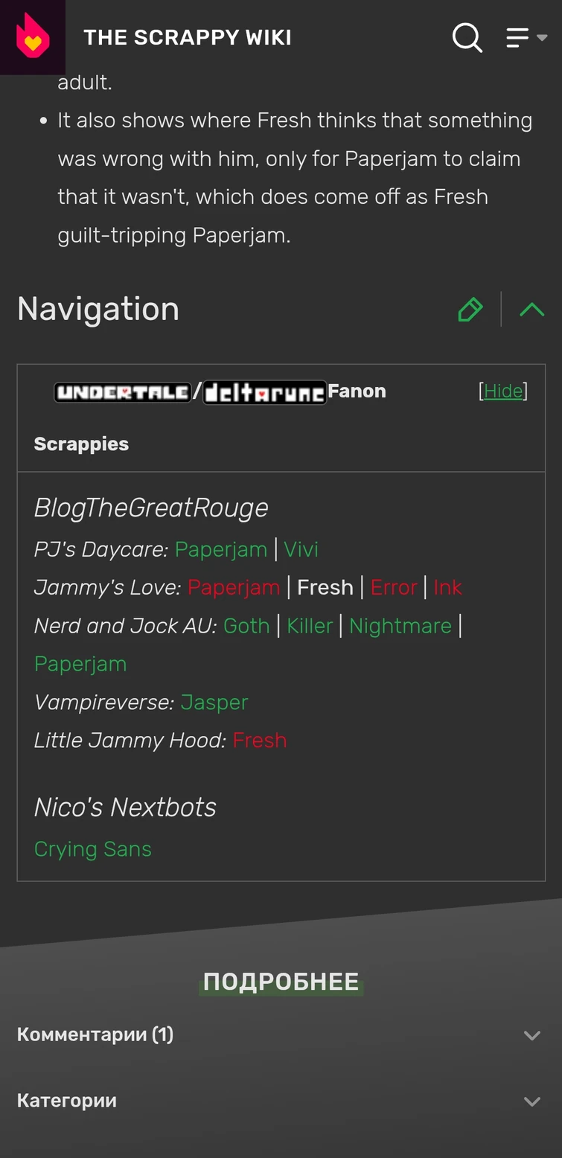Open the search magnifier icon

point(467,37)
